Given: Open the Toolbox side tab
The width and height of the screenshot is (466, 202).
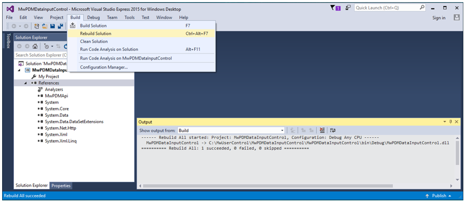Looking at the screenshot, I should coord(8,41).
